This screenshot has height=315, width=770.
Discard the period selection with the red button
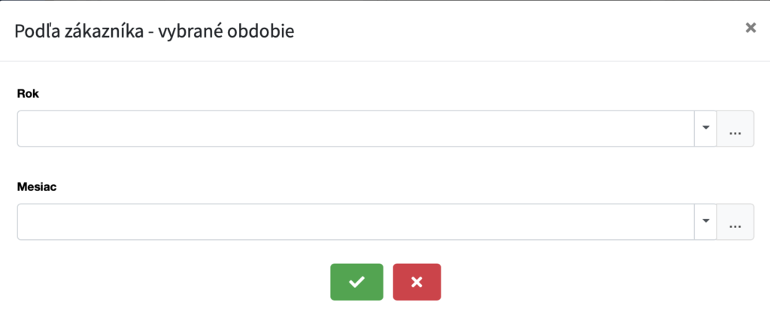pos(417,282)
